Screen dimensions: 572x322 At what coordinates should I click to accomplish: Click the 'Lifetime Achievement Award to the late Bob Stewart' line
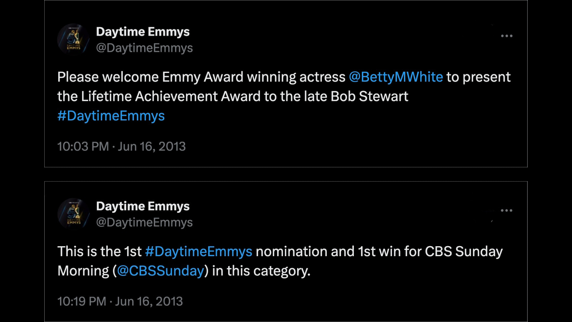245,97
